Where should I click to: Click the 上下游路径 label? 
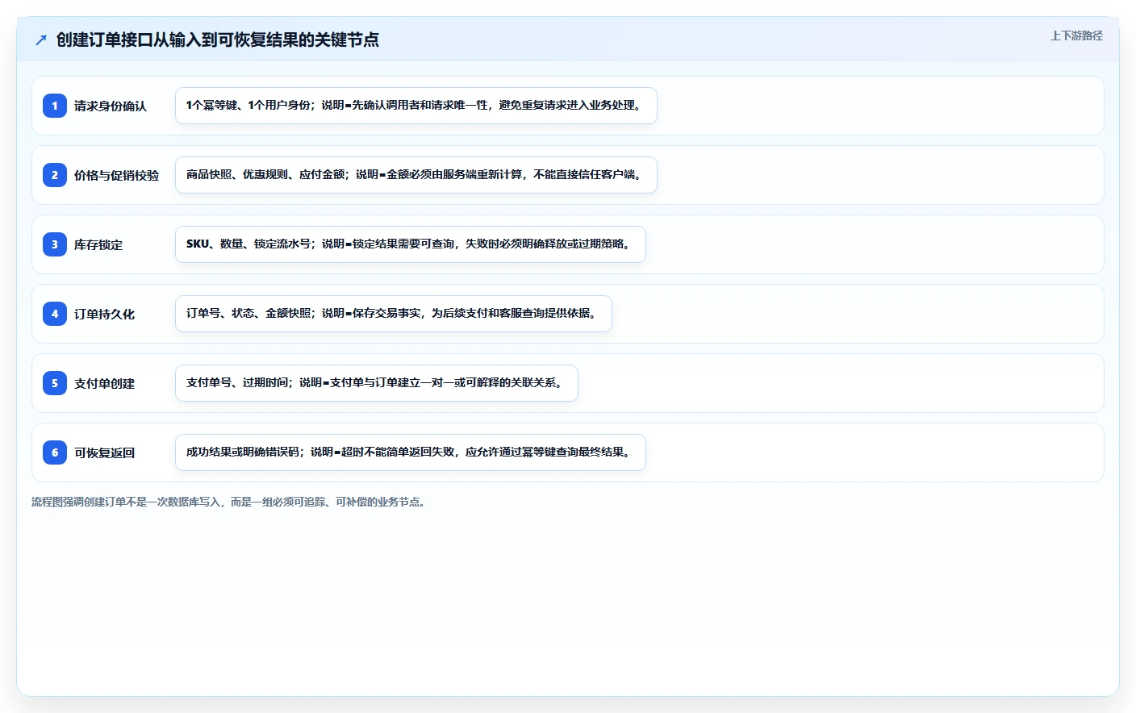tap(1076, 35)
